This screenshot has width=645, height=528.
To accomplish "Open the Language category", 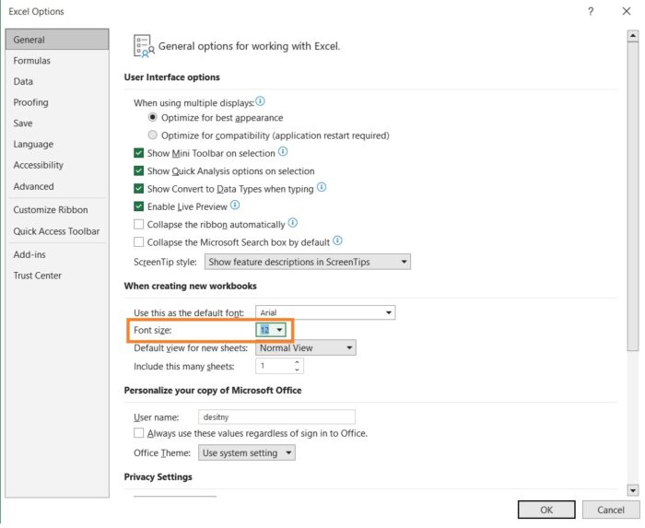I will [x=57, y=145].
